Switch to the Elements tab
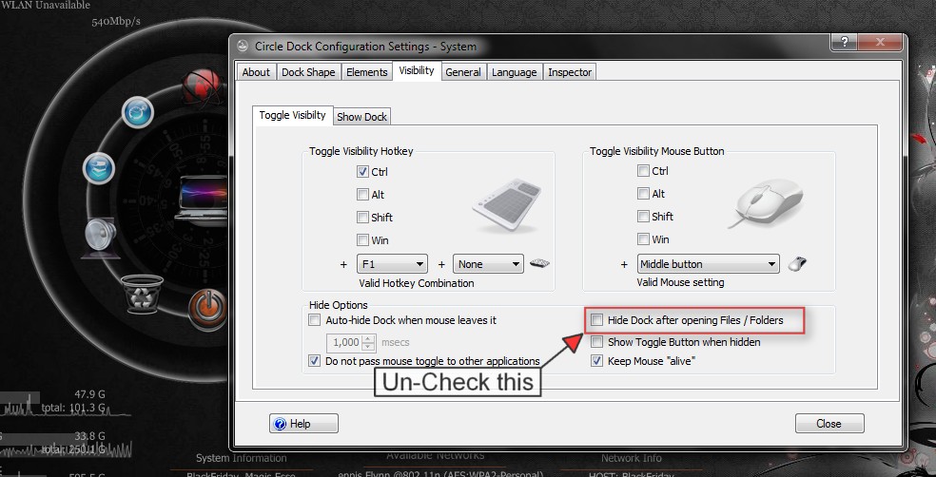 366,72
